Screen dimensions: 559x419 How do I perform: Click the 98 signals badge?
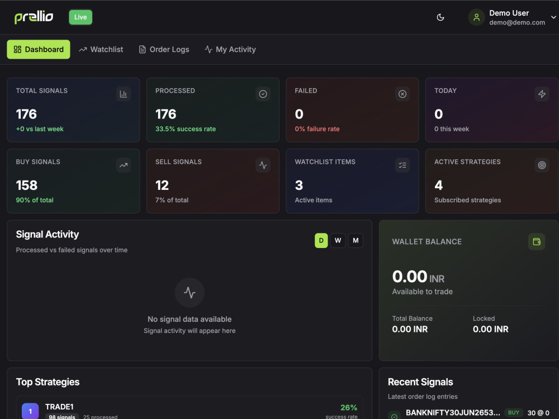coord(61,417)
